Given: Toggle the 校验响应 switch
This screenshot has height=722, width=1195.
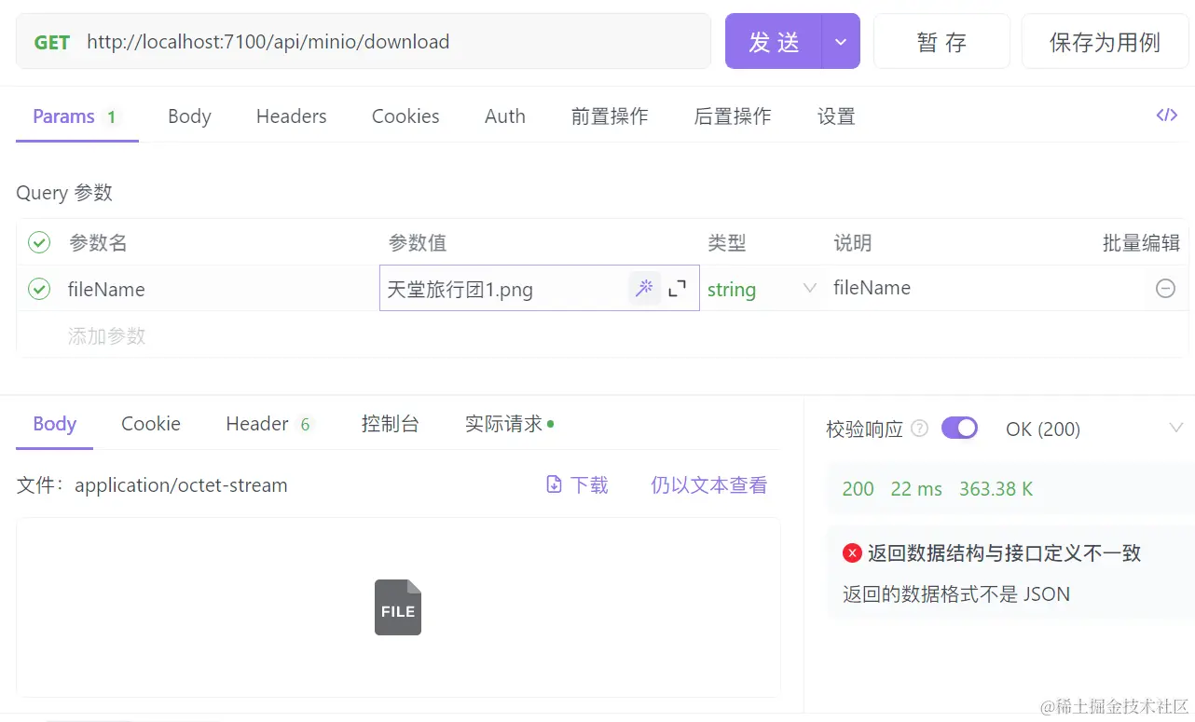Looking at the screenshot, I should (959, 428).
